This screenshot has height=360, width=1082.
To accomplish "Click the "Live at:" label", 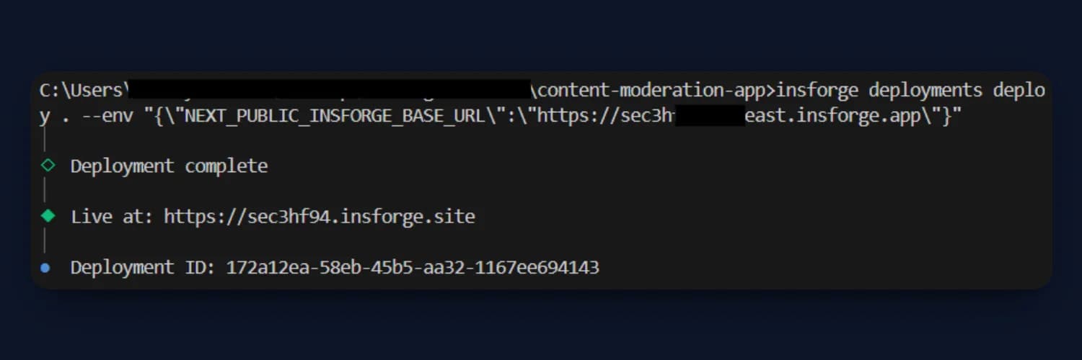I will coord(111,217).
